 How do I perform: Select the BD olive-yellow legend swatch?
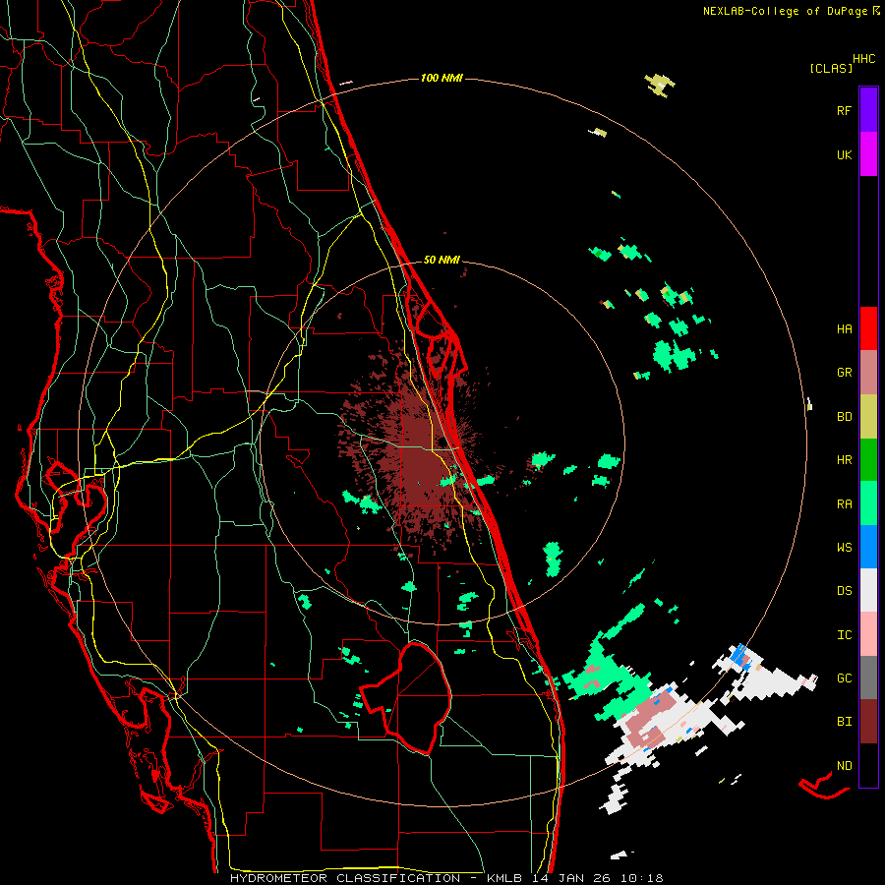pyautogui.click(x=868, y=417)
